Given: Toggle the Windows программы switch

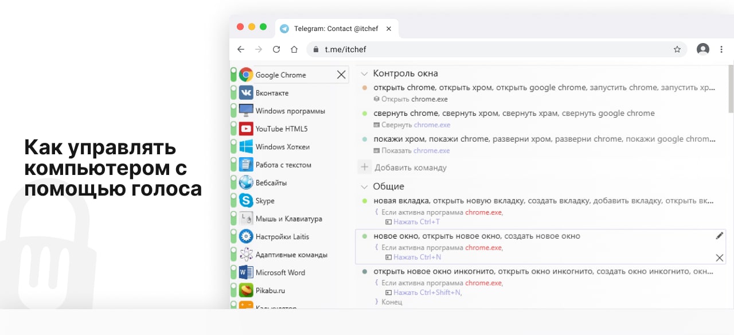Looking at the screenshot, I should point(233,111).
